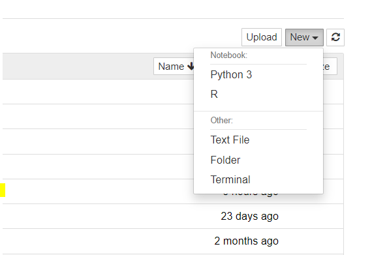This screenshot has width=387, height=255.
Task: Open the New dropdown button
Action: point(304,37)
